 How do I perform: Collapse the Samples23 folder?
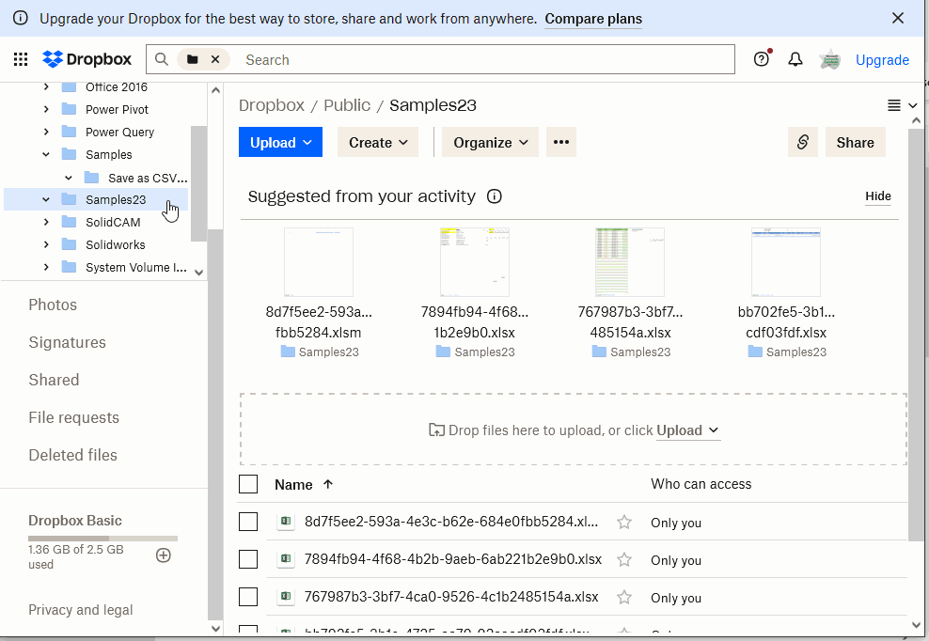click(46, 199)
